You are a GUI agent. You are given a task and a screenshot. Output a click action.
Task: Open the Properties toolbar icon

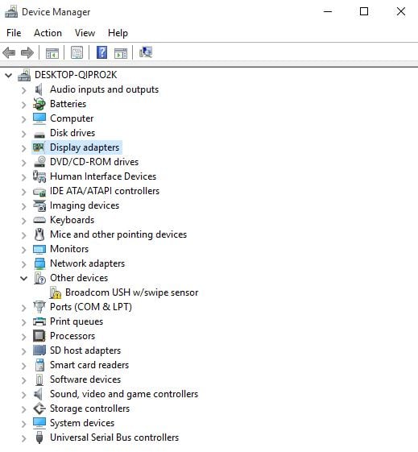77,52
